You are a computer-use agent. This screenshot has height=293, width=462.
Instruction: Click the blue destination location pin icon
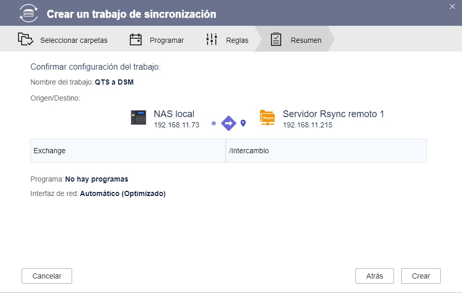243,123
